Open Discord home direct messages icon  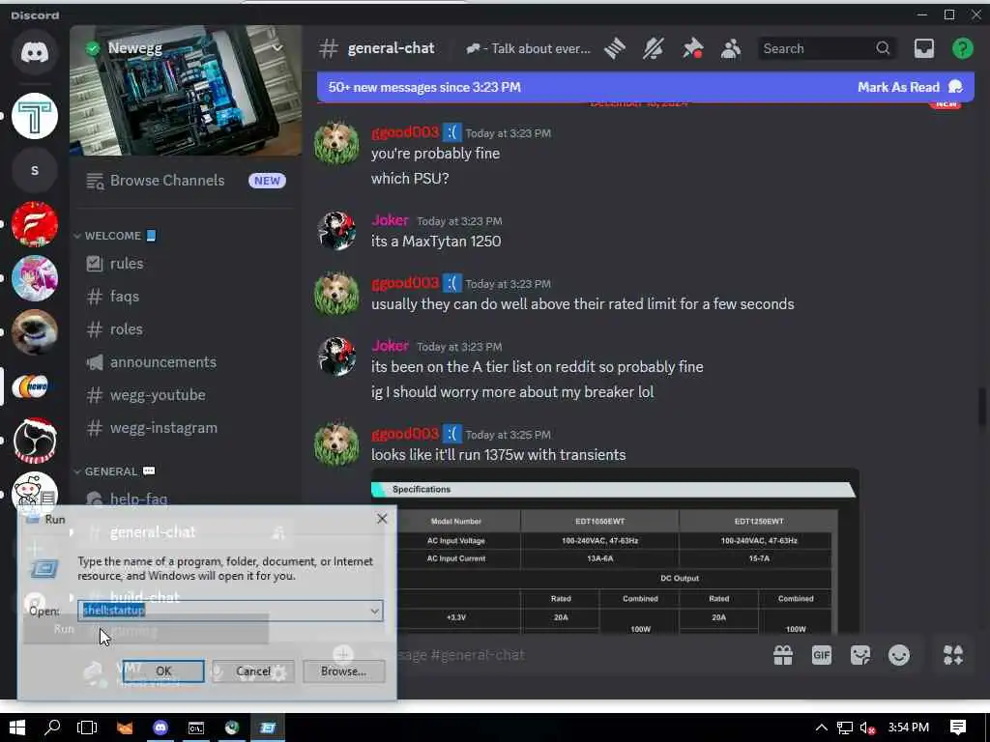(35, 52)
